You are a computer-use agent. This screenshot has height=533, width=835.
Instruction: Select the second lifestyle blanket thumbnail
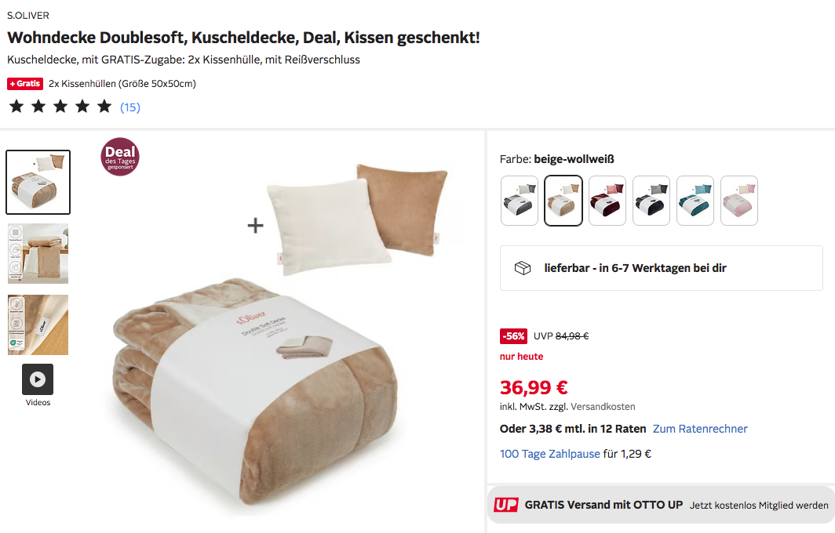(38, 253)
